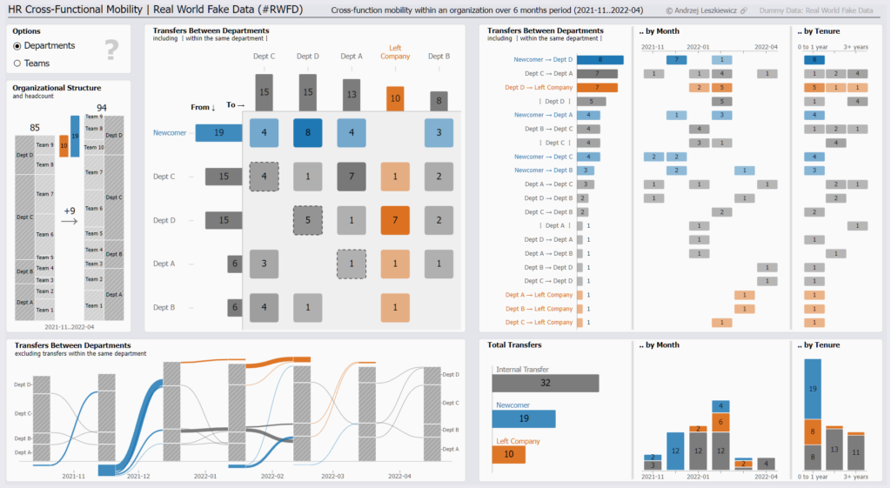Click the orange Left Company column bar showing 10
891x488 pixels.
[x=395, y=97]
